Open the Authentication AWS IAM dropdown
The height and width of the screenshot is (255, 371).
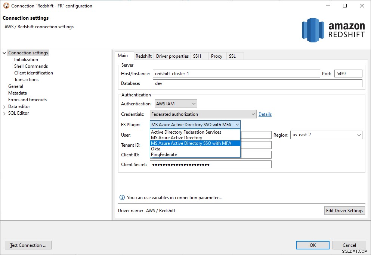click(176, 104)
